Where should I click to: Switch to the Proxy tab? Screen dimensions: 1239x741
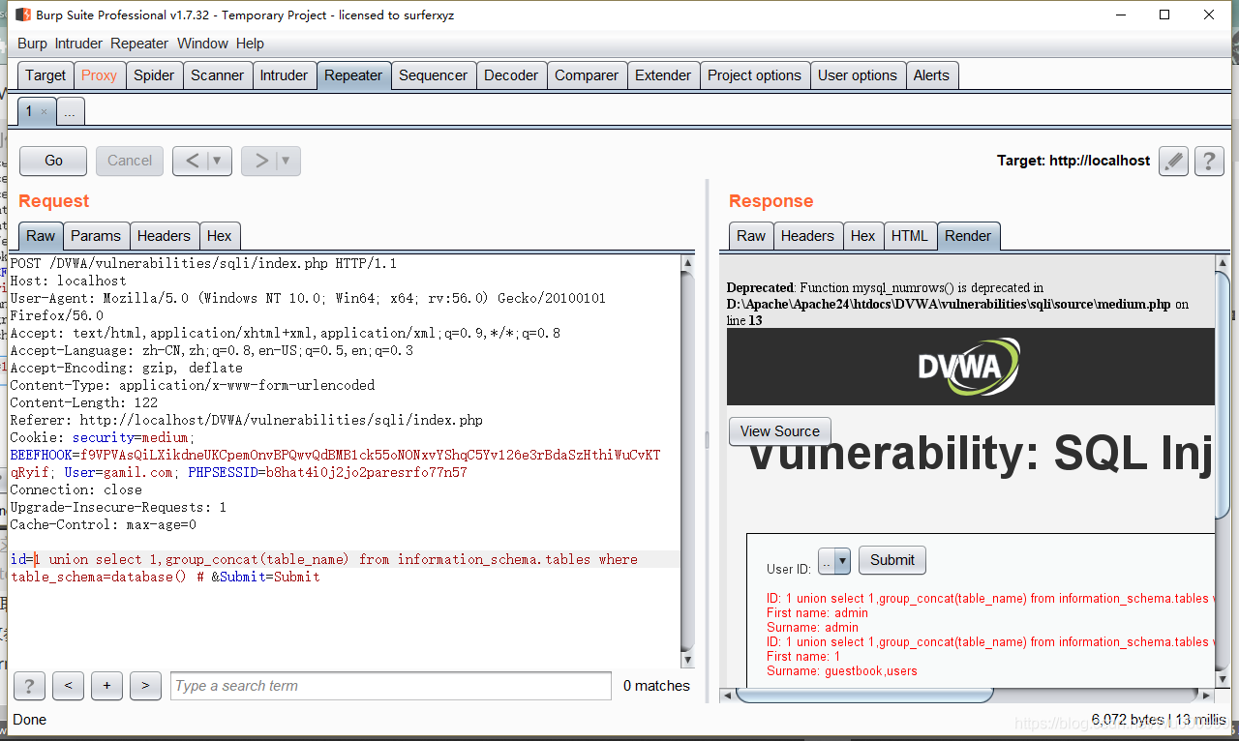[99, 75]
